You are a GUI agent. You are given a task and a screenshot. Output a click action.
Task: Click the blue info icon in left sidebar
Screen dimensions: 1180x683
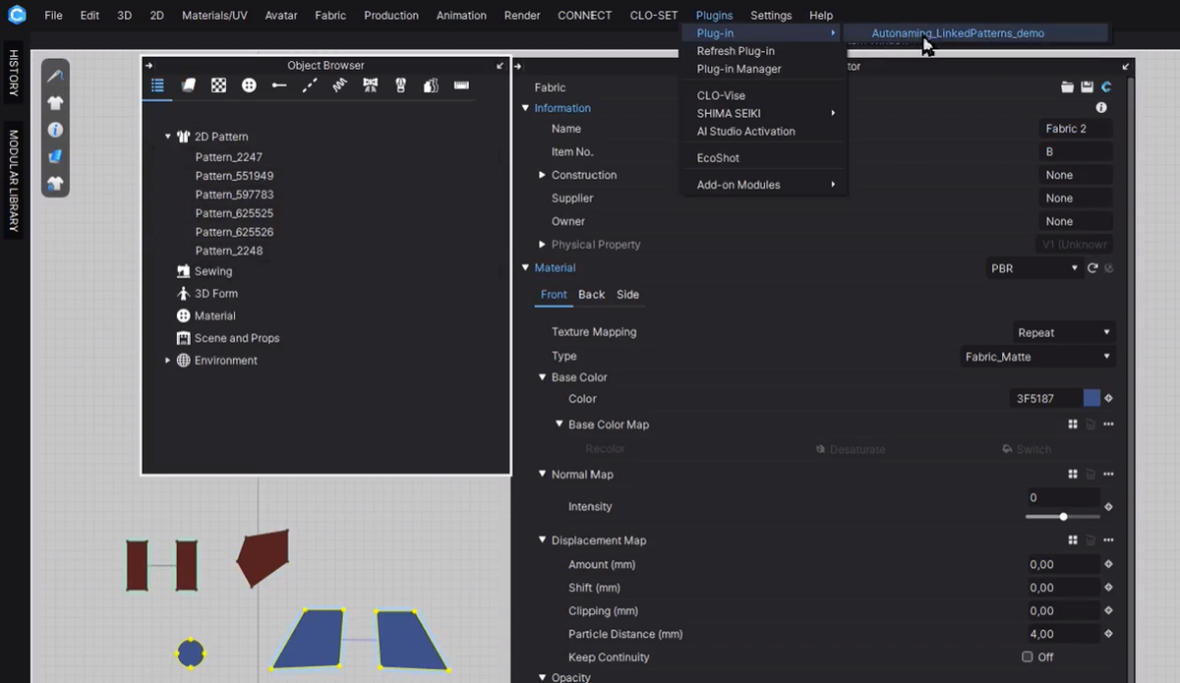point(55,129)
